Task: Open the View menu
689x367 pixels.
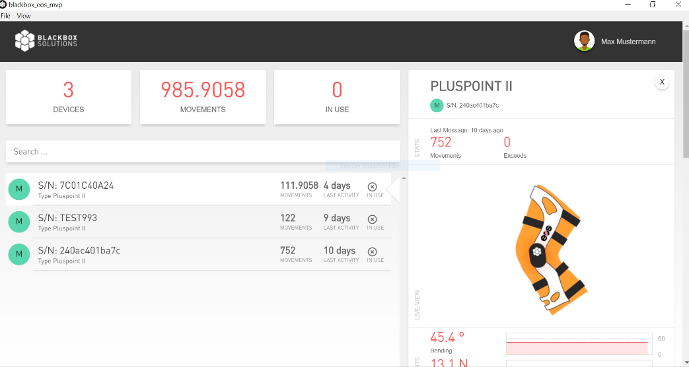Action: pyautogui.click(x=24, y=16)
